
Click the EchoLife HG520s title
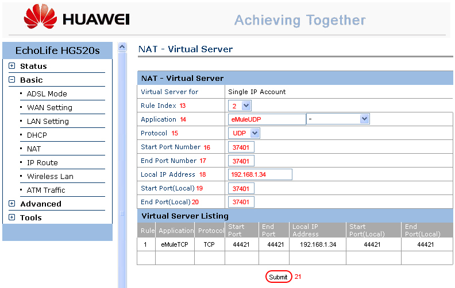tap(57, 50)
